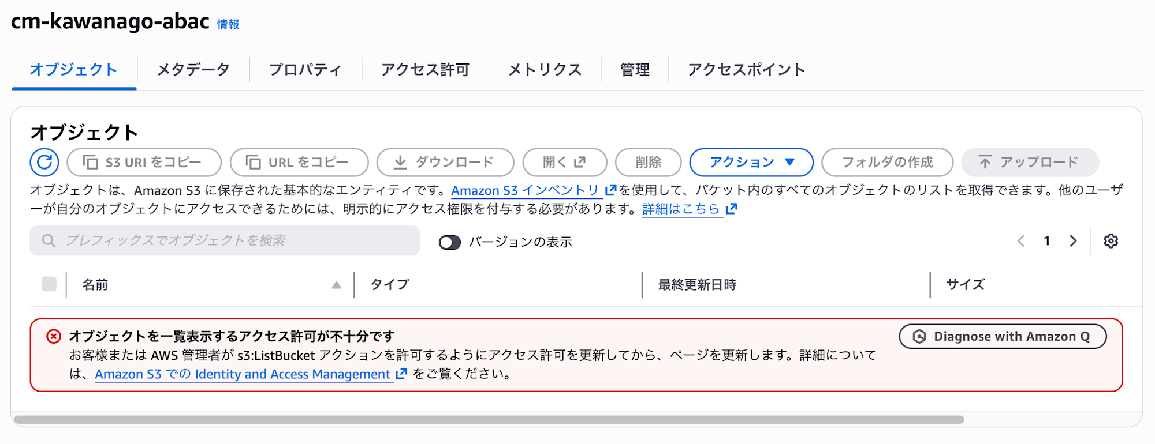The height and width of the screenshot is (444, 1155).
Task: Click the アップロード upload button
Action: point(1029,162)
